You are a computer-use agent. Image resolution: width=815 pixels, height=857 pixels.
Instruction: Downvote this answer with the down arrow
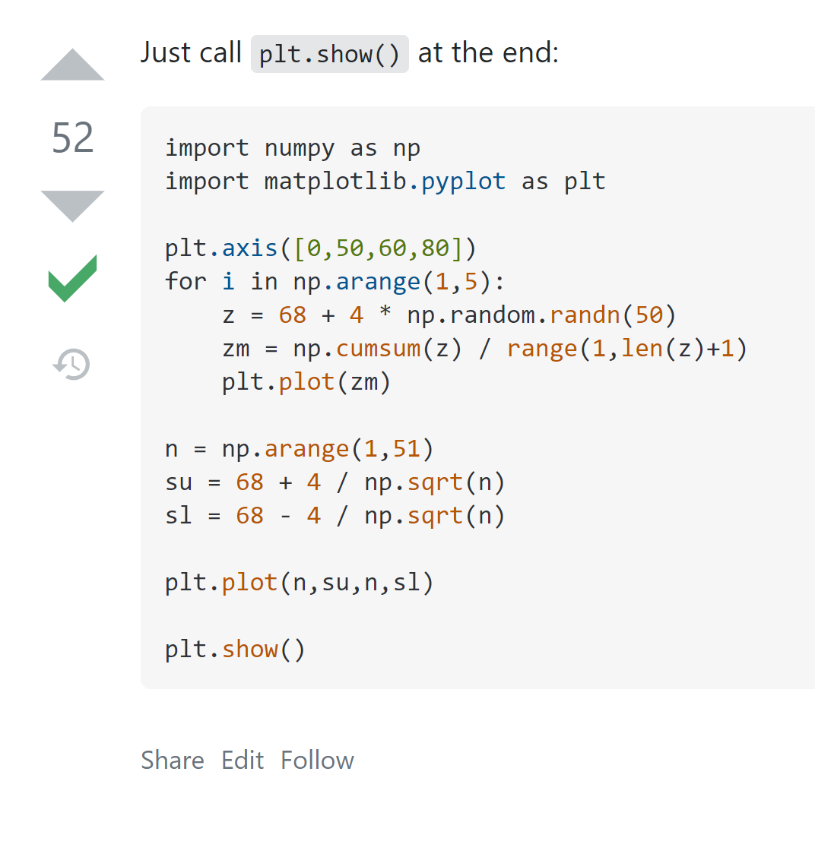pos(72,206)
